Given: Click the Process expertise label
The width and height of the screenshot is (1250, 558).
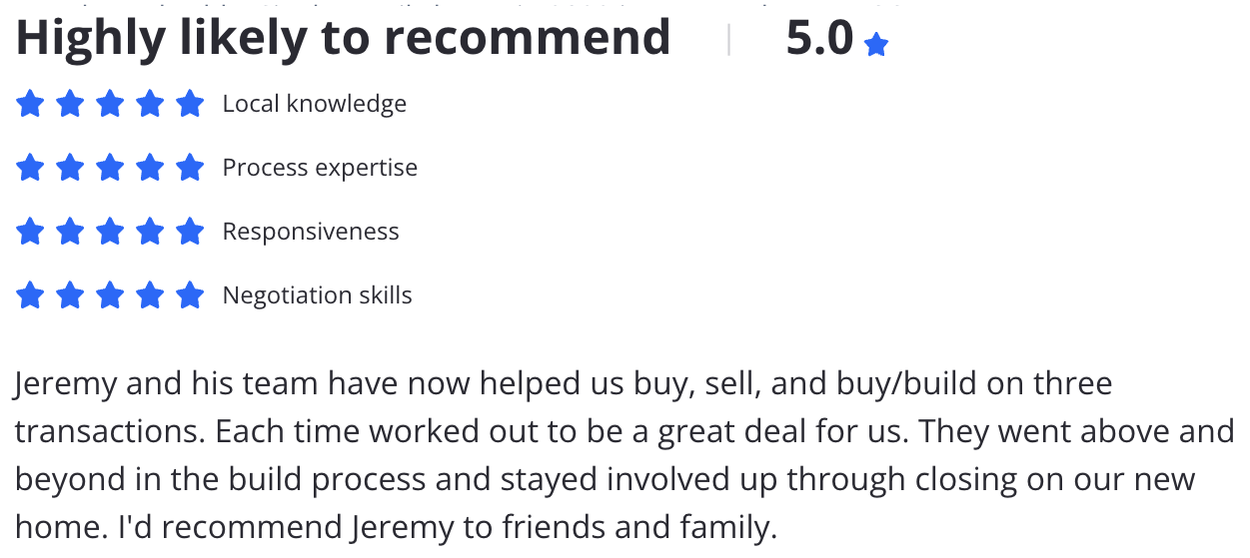Looking at the screenshot, I should 320,168.
